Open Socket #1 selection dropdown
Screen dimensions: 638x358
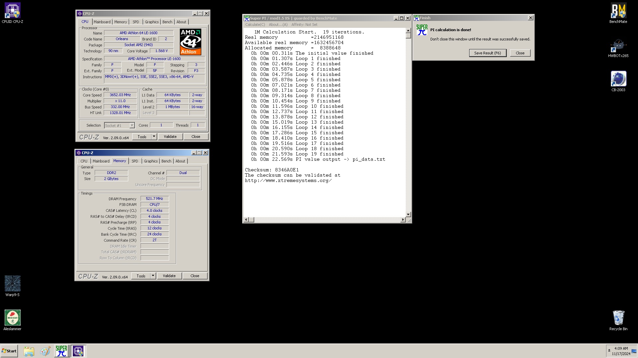point(132,125)
